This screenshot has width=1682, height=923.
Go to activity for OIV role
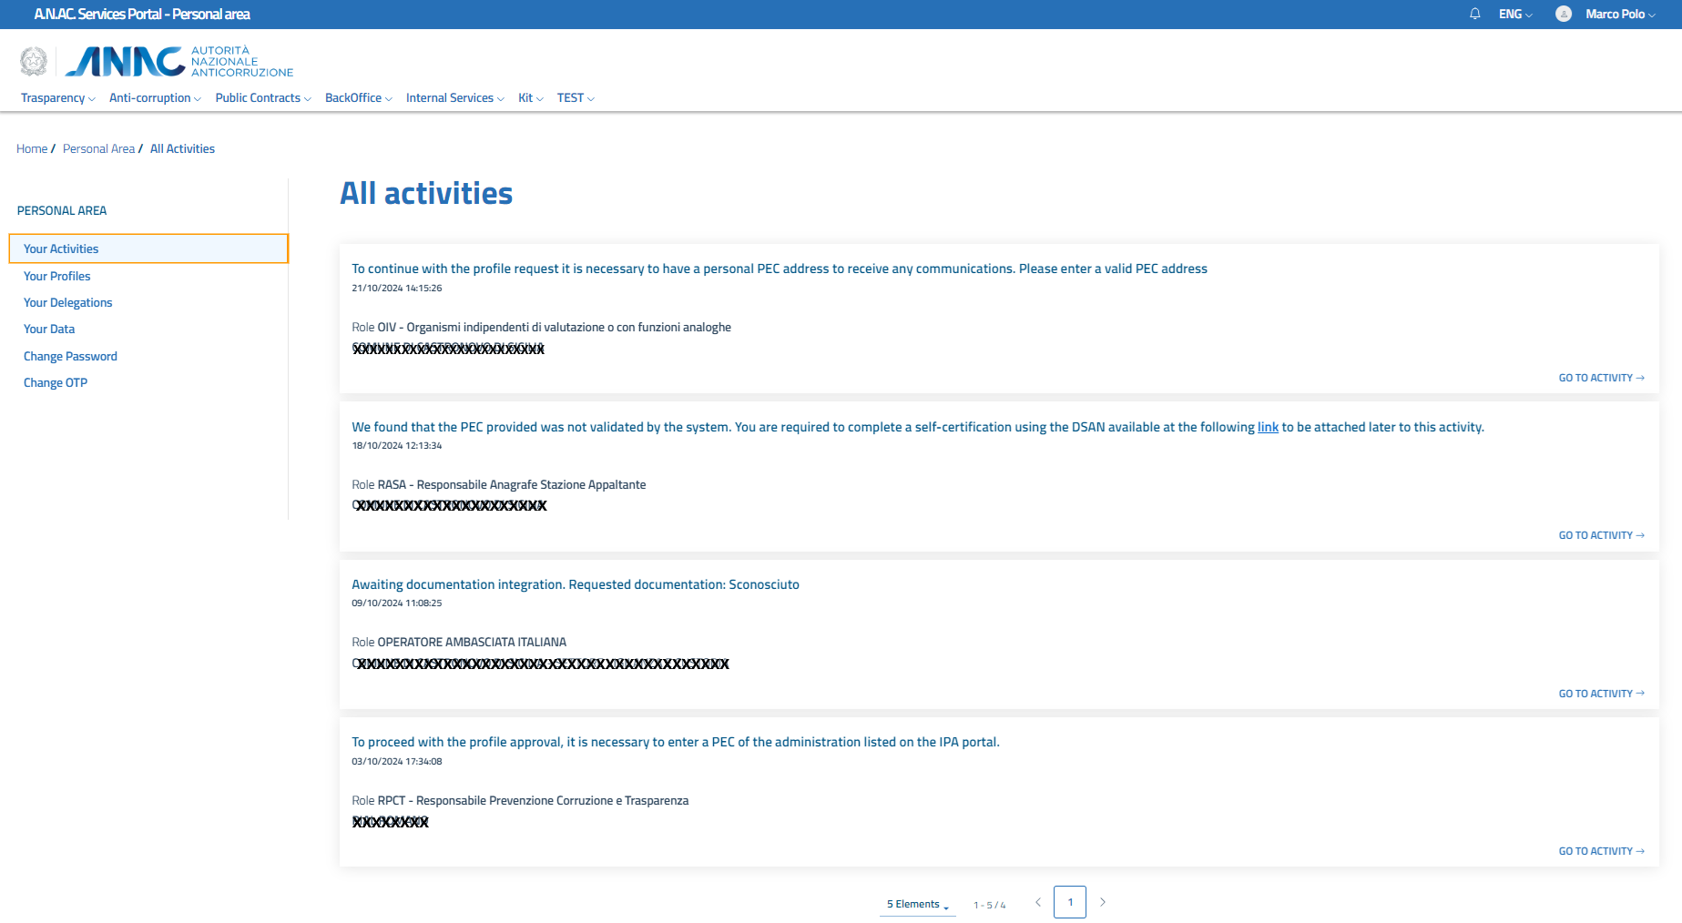click(x=1600, y=378)
